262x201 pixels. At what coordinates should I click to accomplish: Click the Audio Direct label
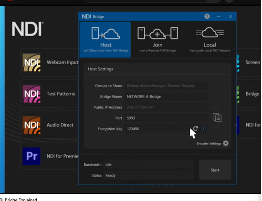pos(60,125)
